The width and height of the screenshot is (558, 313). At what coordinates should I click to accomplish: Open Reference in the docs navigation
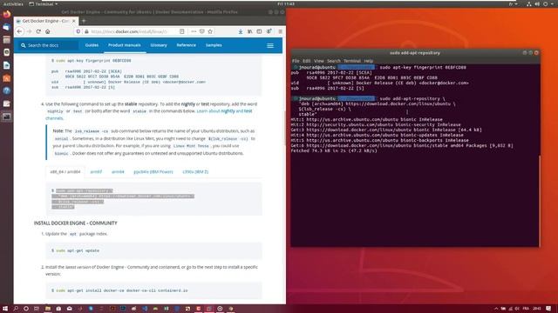click(186, 45)
